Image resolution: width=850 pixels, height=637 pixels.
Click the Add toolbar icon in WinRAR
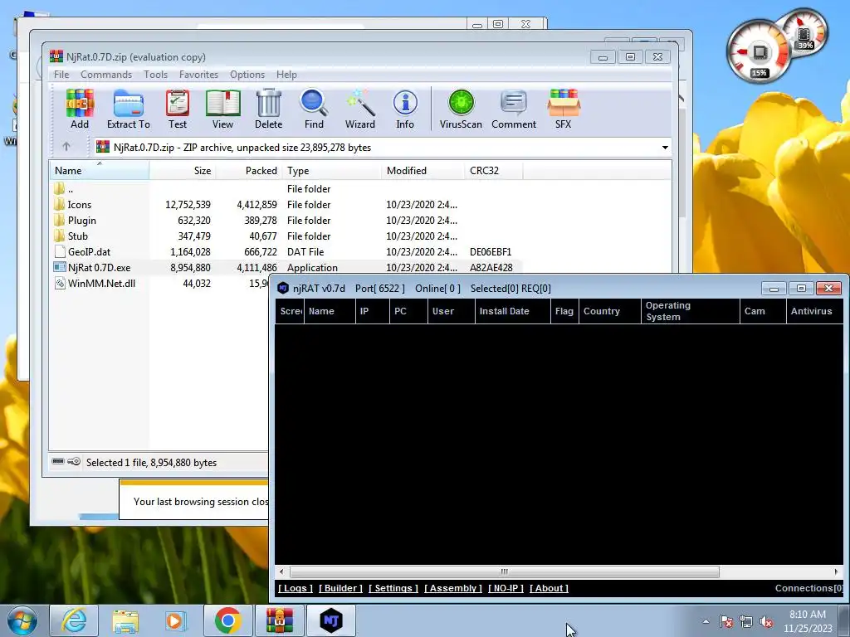(x=80, y=109)
